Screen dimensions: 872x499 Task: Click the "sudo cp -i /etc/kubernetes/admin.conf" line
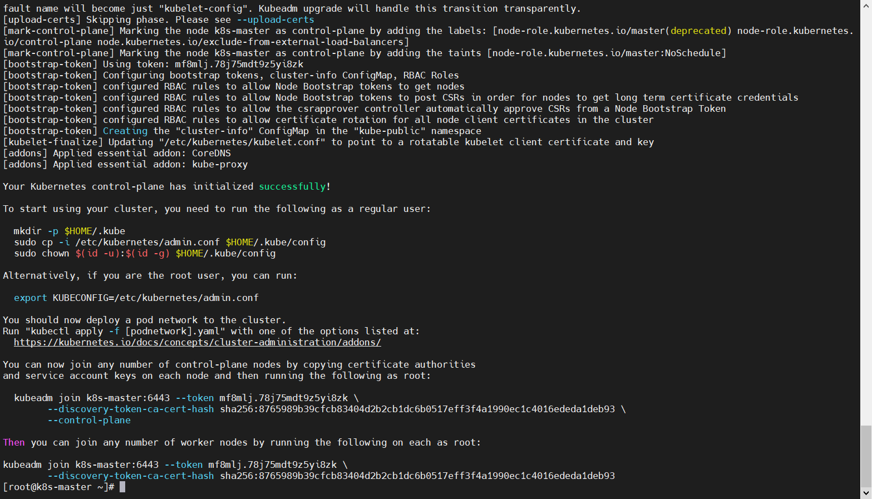170,242
